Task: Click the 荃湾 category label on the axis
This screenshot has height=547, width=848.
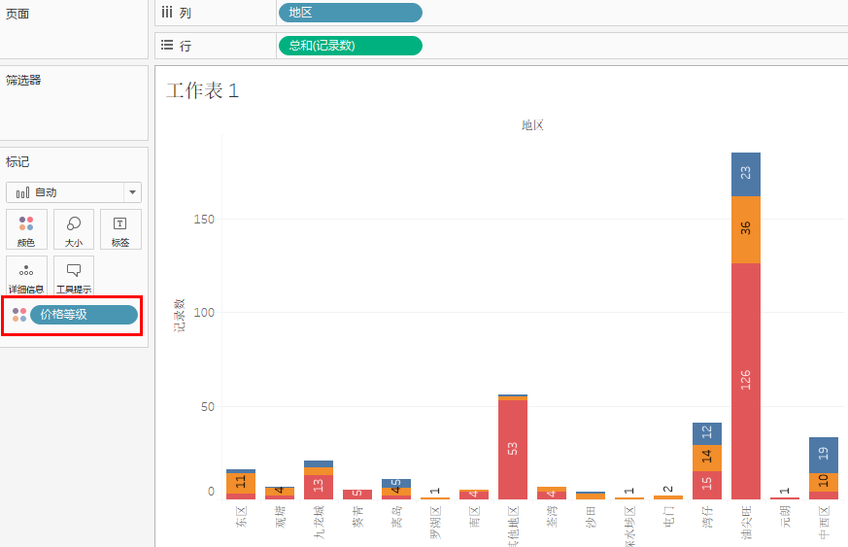Action: point(552,517)
